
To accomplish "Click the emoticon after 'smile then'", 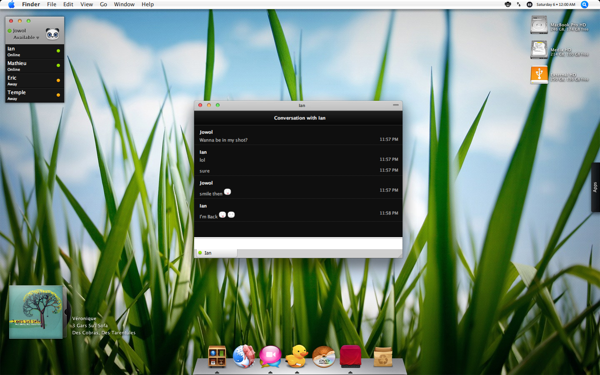I will point(227,192).
